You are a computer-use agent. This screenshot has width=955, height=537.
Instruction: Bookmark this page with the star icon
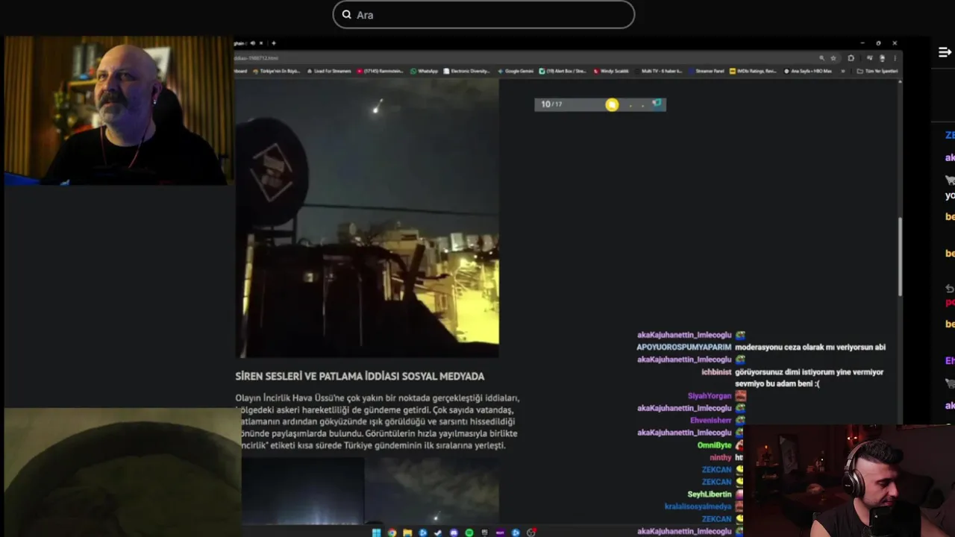833,58
